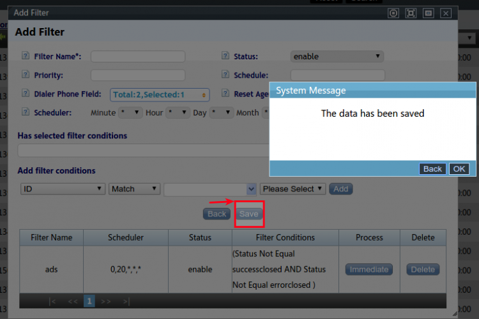Screen dimensions: 479x319
Task: Click the first window control icon in title bar
Action: (x=393, y=13)
